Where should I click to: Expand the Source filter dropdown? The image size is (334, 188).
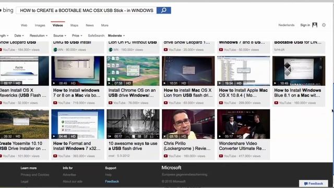(x=59, y=36)
